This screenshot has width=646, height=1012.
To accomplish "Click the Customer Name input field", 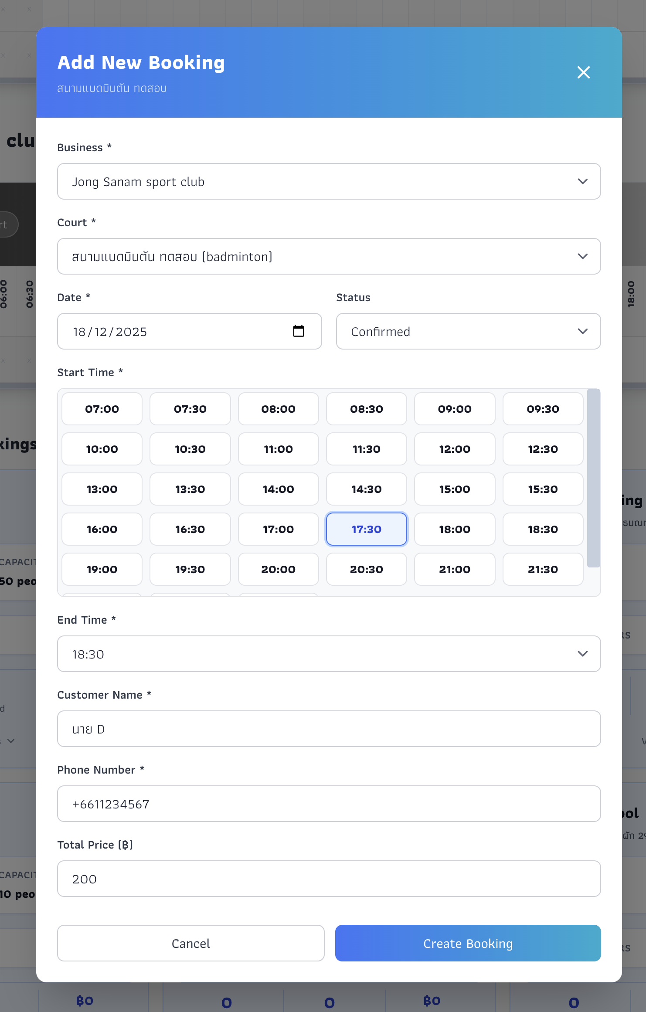I will pos(329,729).
